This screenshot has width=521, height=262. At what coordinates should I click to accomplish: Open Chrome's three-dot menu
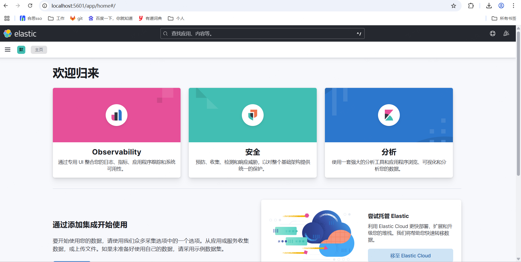[x=513, y=5]
